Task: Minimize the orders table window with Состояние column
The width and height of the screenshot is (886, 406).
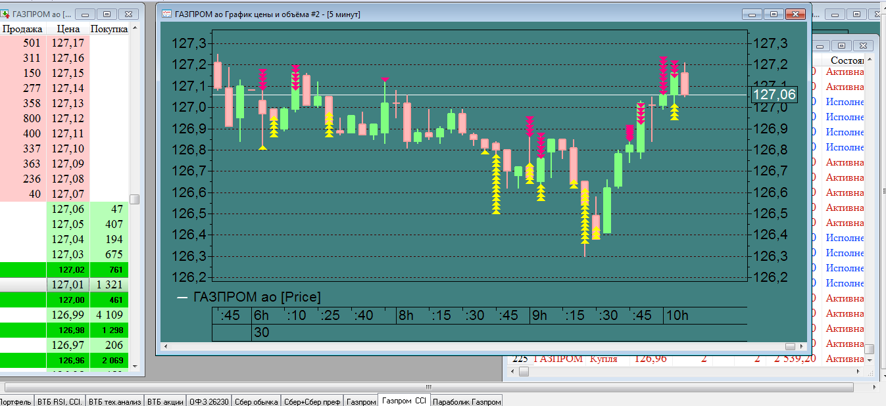Action: pos(822,45)
